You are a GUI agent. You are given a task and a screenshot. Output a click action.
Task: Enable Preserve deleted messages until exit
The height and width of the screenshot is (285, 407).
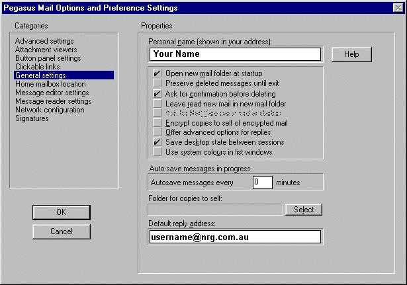click(x=157, y=83)
